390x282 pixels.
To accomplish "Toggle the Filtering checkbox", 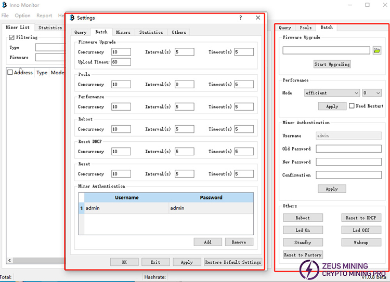I will [12, 37].
